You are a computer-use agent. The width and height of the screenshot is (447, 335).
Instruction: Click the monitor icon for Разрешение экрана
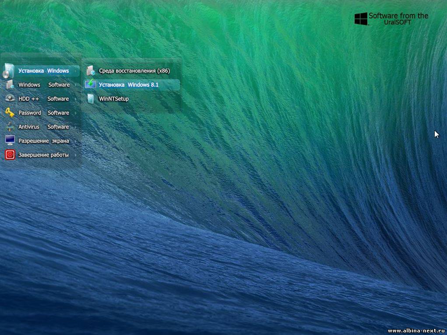point(10,140)
